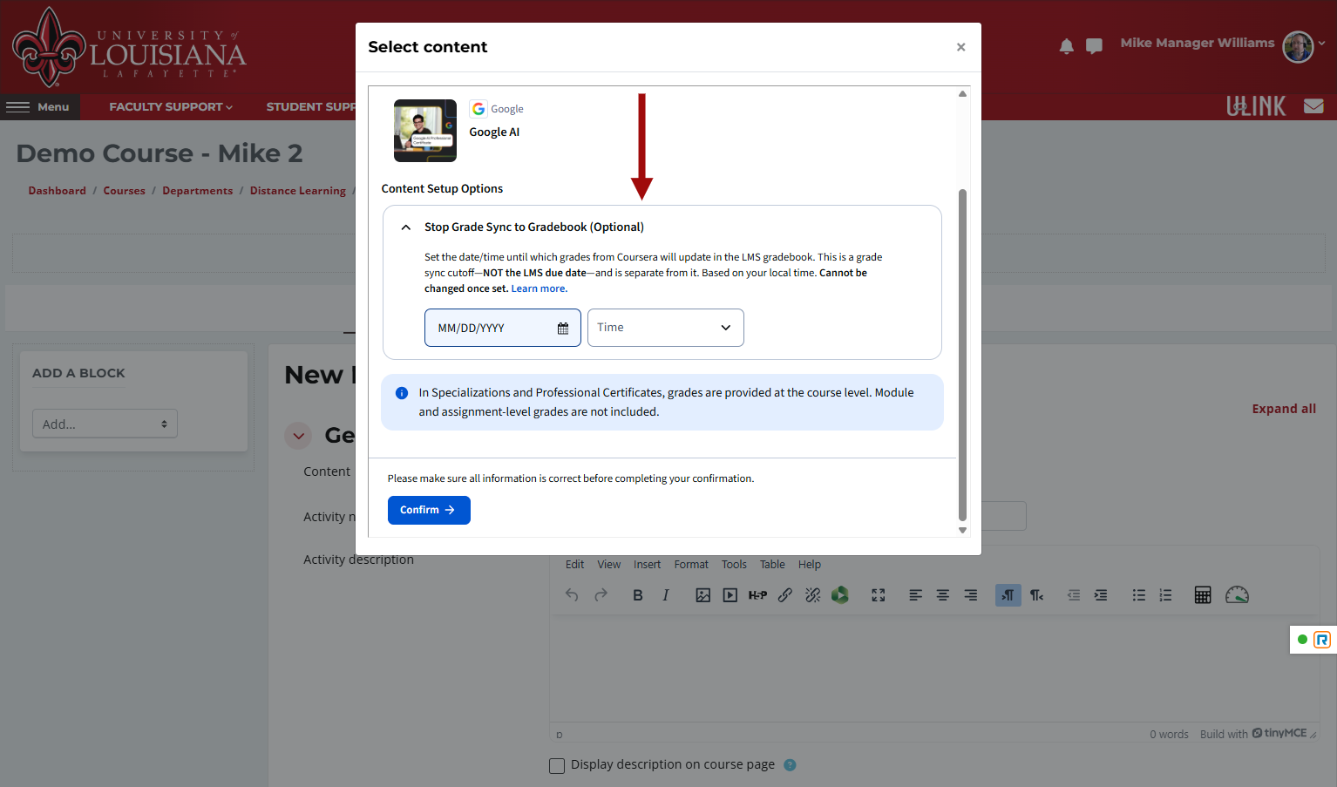Click the MM/DD/YYYY date input field
This screenshot has height=787, width=1337.
click(x=502, y=328)
